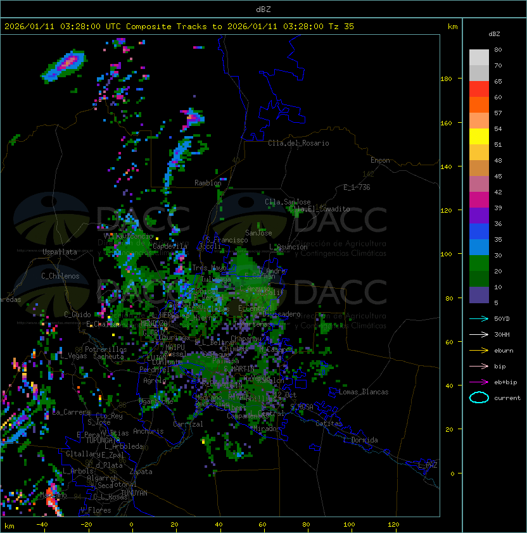Click the 'Zapata' map label
527x533 pixels.
[141, 472]
